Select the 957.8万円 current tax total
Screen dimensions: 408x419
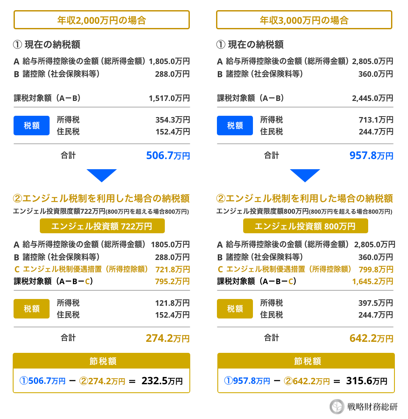tap(372, 156)
